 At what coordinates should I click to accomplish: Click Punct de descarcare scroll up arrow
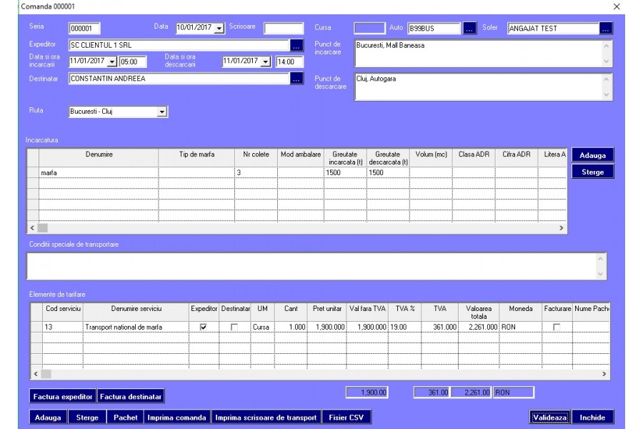tap(607, 79)
